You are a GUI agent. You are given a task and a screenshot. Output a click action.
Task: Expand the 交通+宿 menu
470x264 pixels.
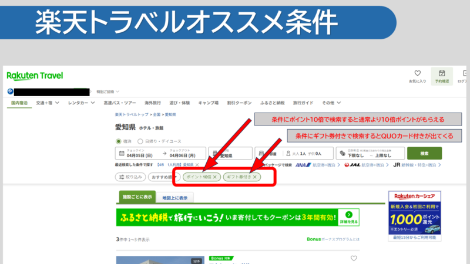click(48, 103)
